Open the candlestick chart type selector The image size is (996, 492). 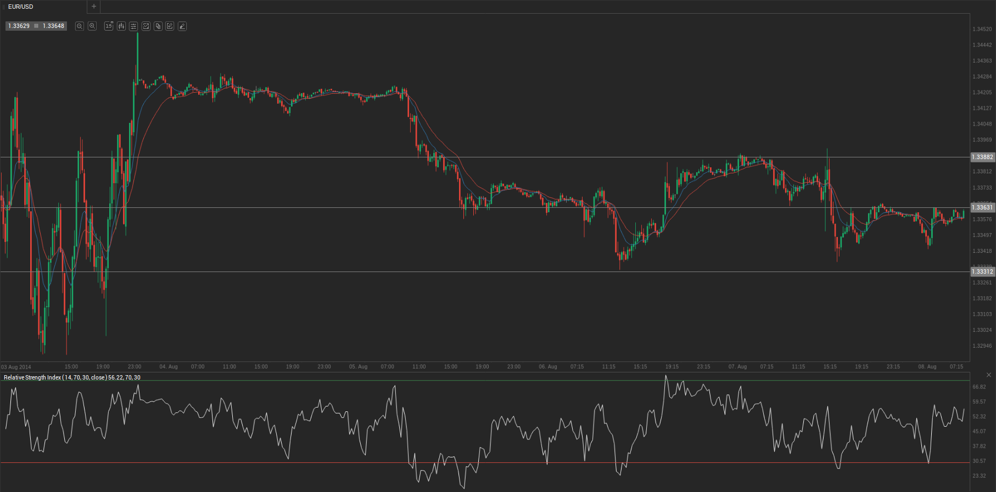click(121, 26)
